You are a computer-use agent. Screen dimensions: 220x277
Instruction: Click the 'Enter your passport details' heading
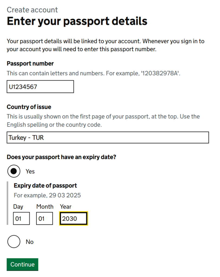coord(77,21)
